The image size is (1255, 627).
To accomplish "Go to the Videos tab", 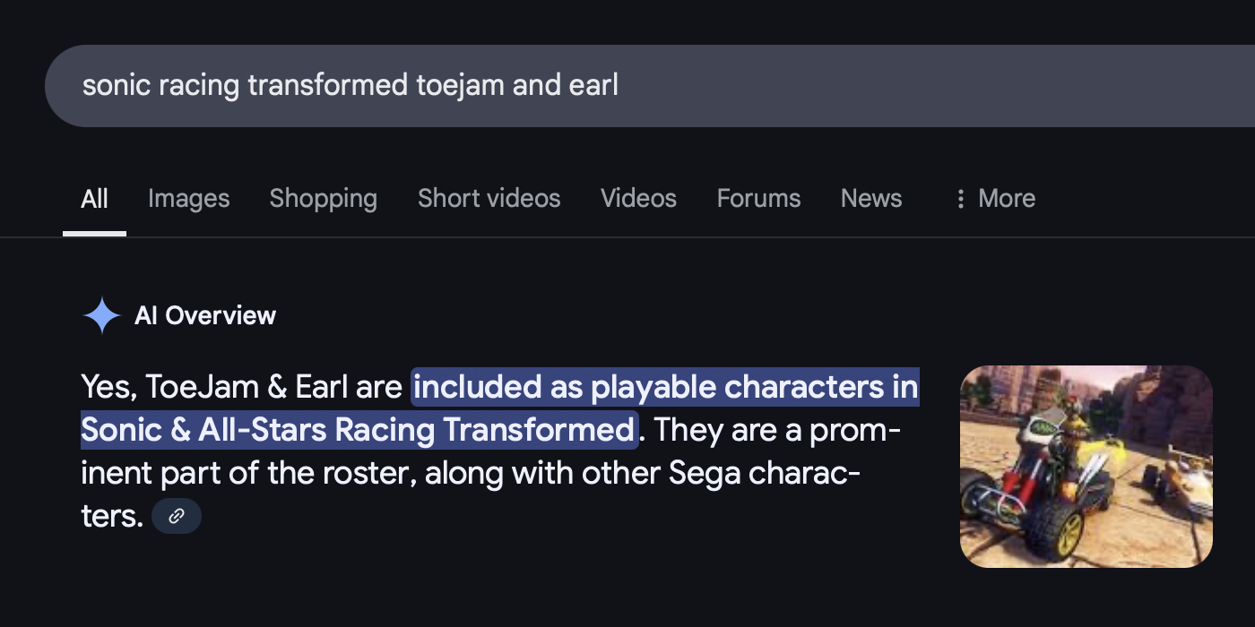I will tap(638, 198).
